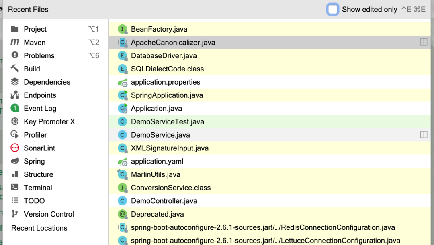Click the Endpoints icon
Viewport: 434px width, 245px height.
pos(15,95)
